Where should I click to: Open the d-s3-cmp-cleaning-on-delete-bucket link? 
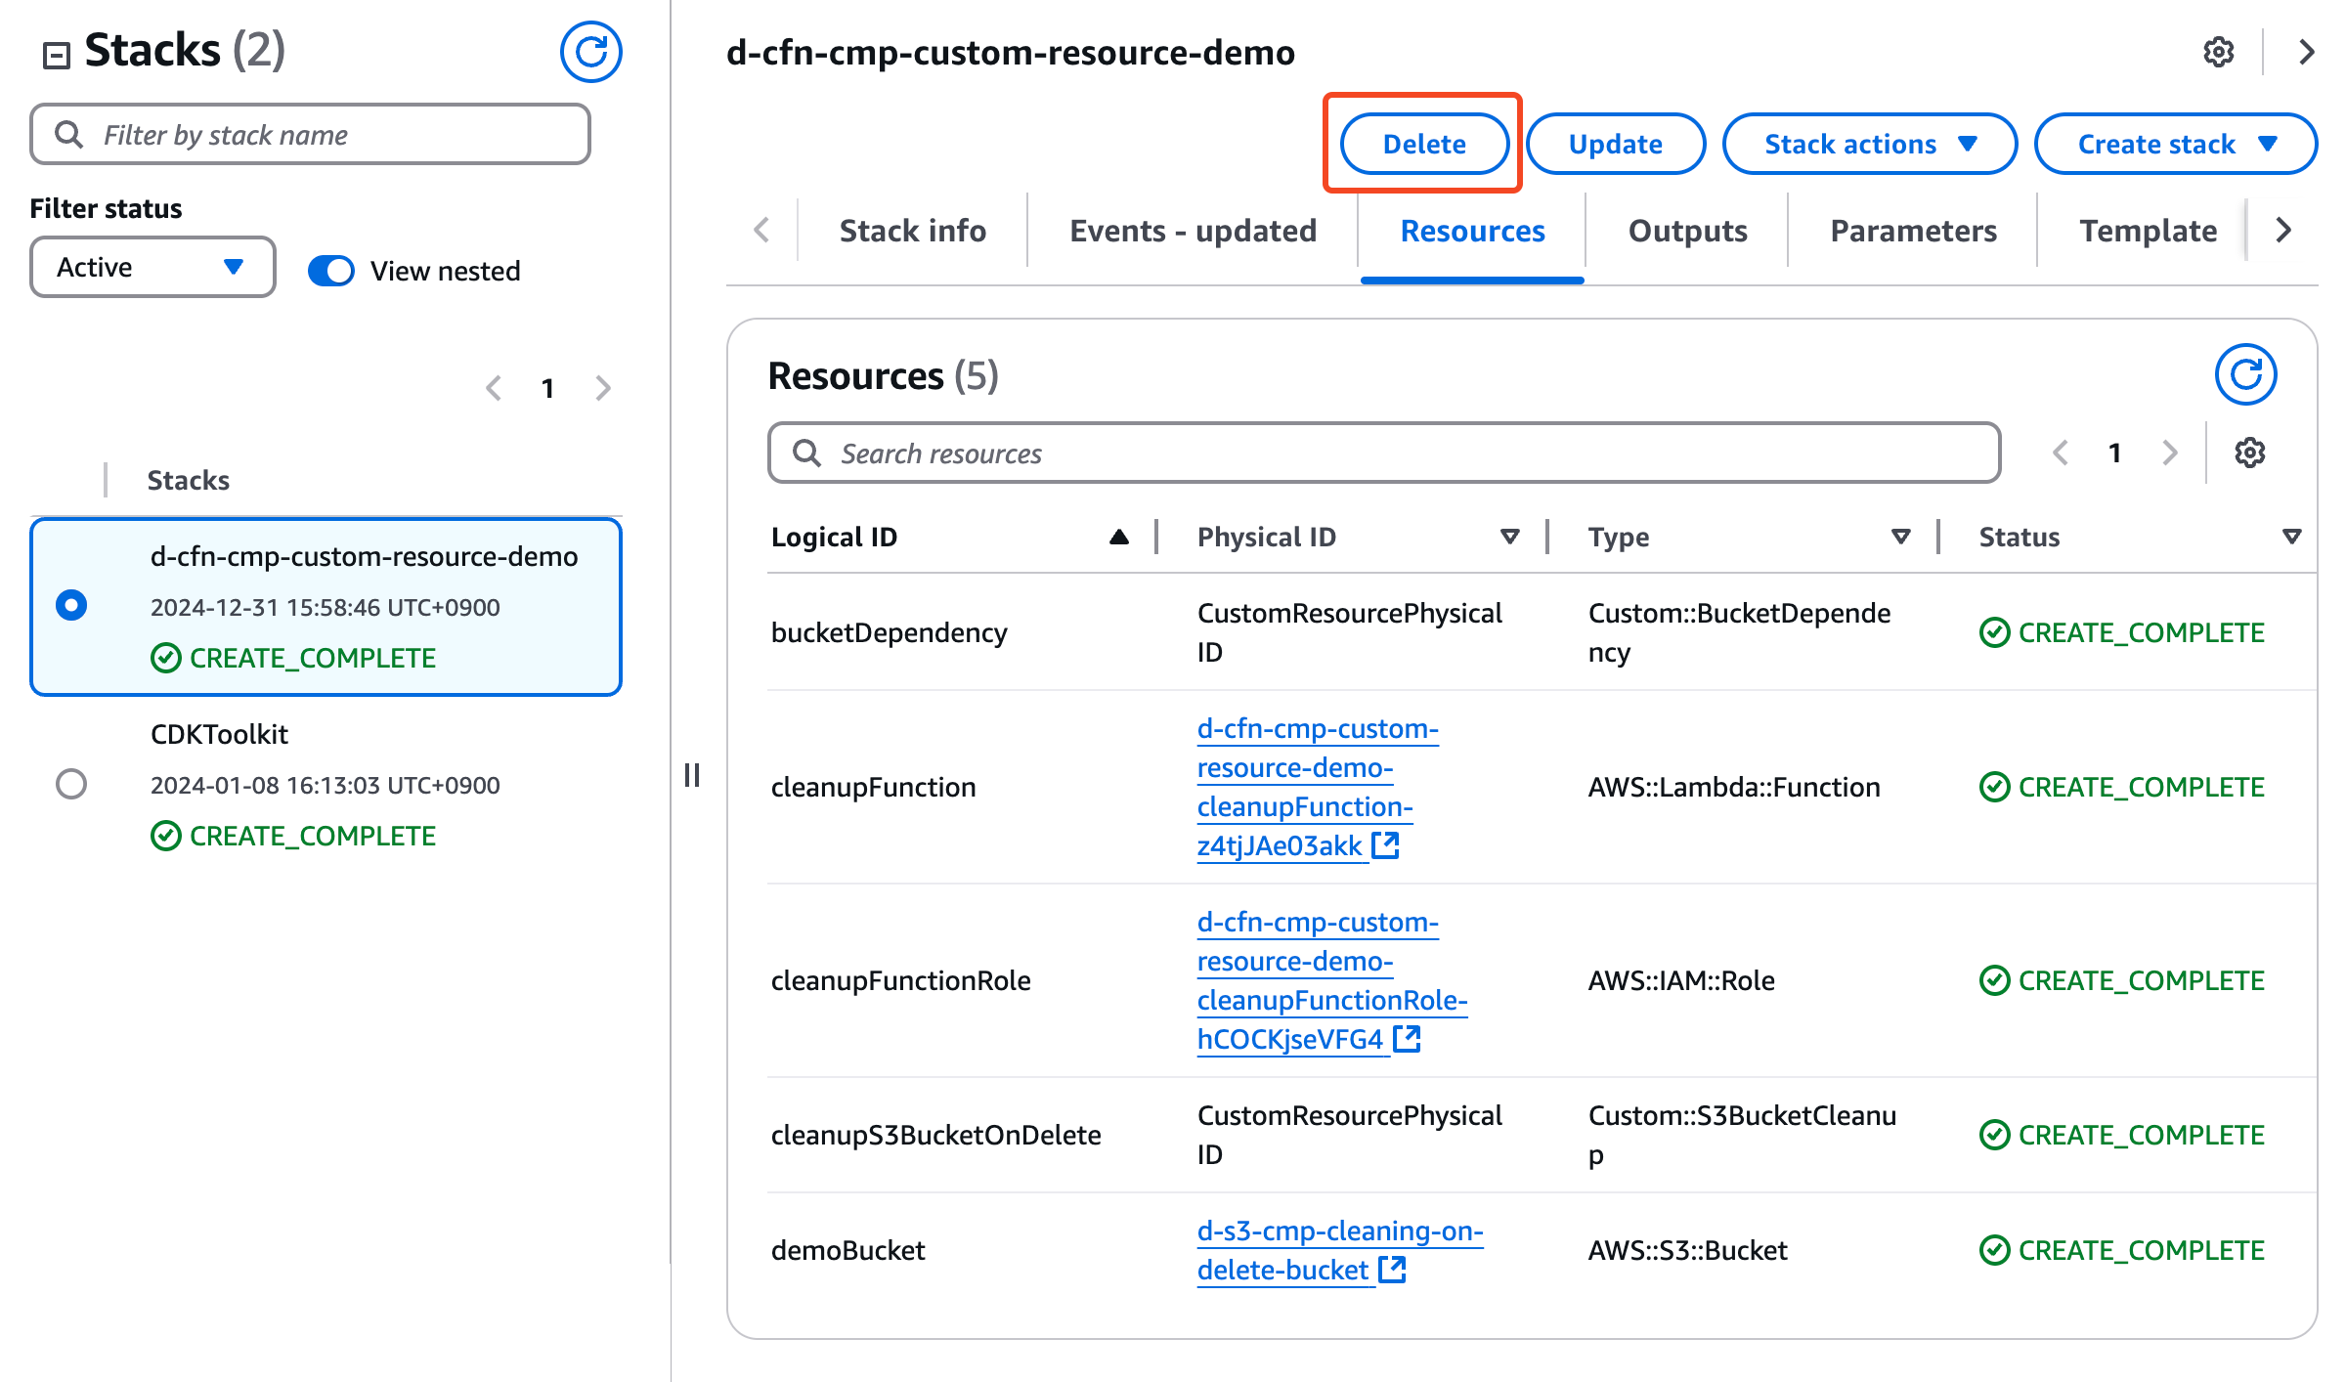pos(1337,1250)
